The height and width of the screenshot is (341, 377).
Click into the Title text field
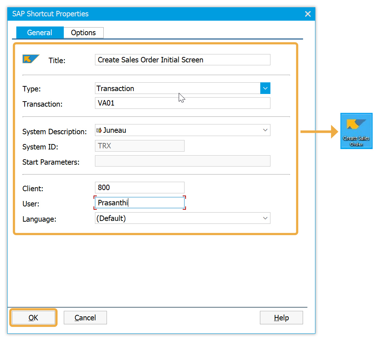point(182,60)
